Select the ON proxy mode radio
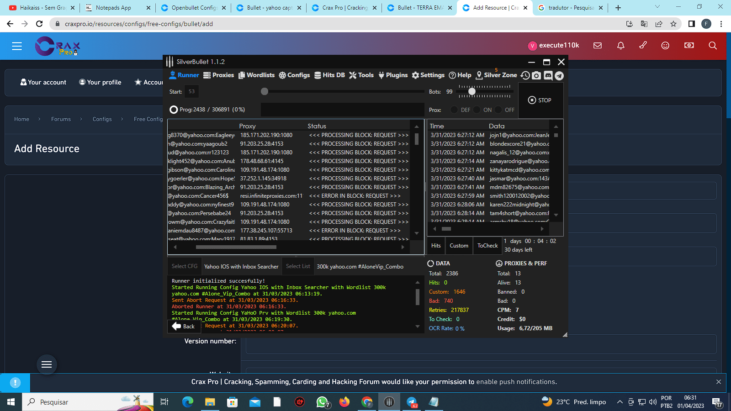The height and width of the screenshot is (411, 731). click(x=477, y=110)
